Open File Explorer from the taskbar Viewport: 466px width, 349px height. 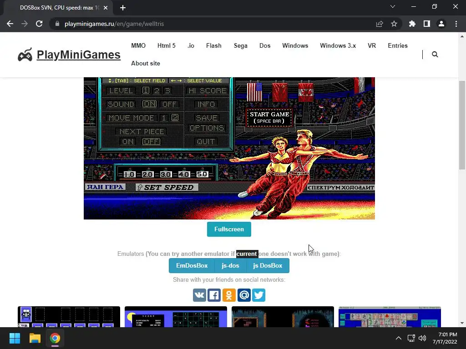pos(35,338)
